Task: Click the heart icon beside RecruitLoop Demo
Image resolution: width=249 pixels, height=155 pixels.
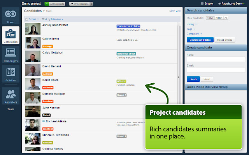Action: (x=219, y=3)
